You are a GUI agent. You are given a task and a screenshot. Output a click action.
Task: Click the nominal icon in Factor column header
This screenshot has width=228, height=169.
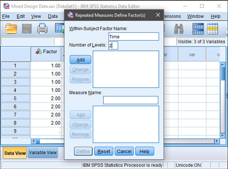click(39, 51)
